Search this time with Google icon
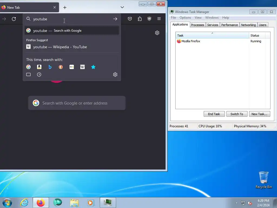This screenshot has height=208, width=277. coord(28,67)
